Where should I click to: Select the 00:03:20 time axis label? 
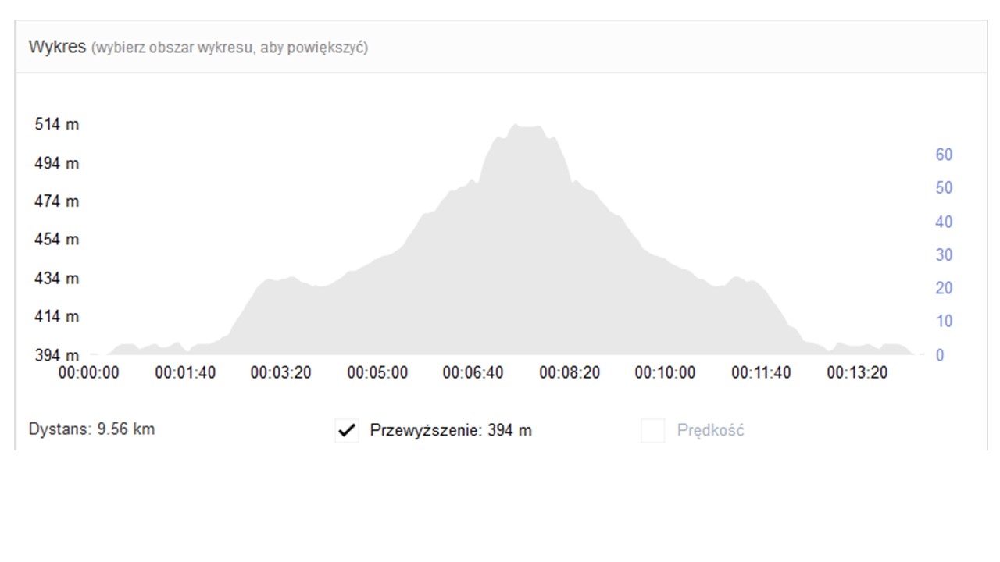280,373
